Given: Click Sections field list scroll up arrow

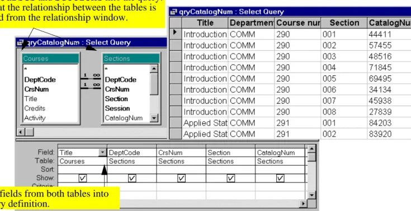Looking at the screenshot, I should [154, 69].
